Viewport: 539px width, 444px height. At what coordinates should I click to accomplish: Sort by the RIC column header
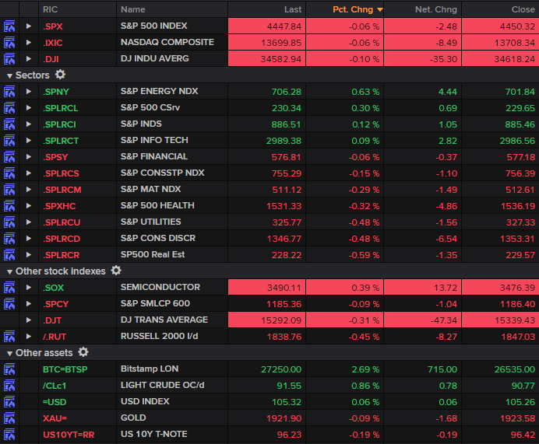click(x=78, y=9)
